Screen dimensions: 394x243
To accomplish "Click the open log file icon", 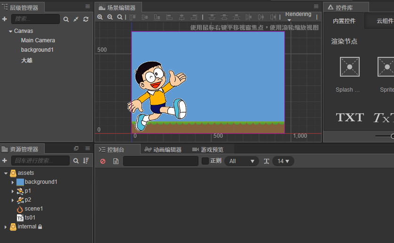I will [116, 161].
